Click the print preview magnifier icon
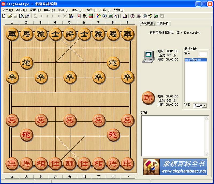214x184 pixels. pos(21,16)
